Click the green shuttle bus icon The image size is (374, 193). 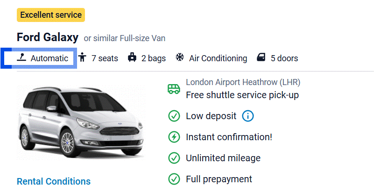174,89
